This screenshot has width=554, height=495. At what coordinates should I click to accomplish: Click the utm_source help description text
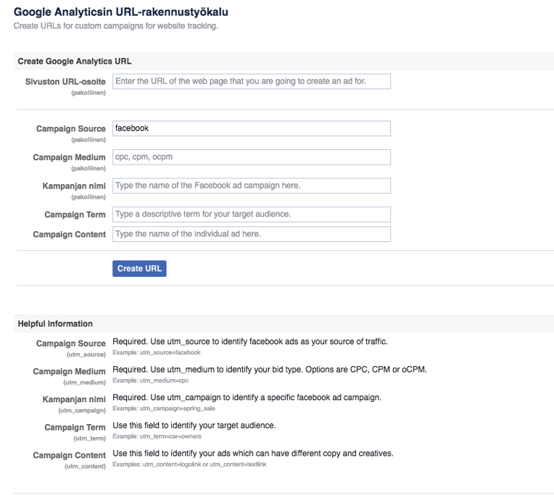(x=250, y=342)
